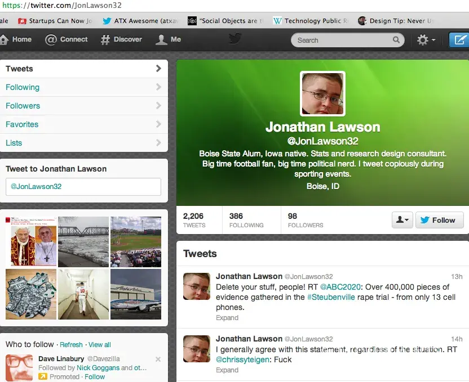Click the chevron beside Favorites
The height and width of the screenshot is (382, 469).
[x=158, y=124]
